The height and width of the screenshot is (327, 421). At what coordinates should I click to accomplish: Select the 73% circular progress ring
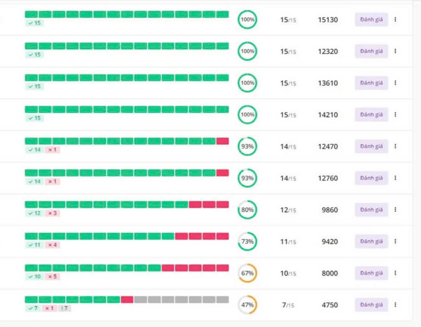pyautogui.click(x=247, y=241)
